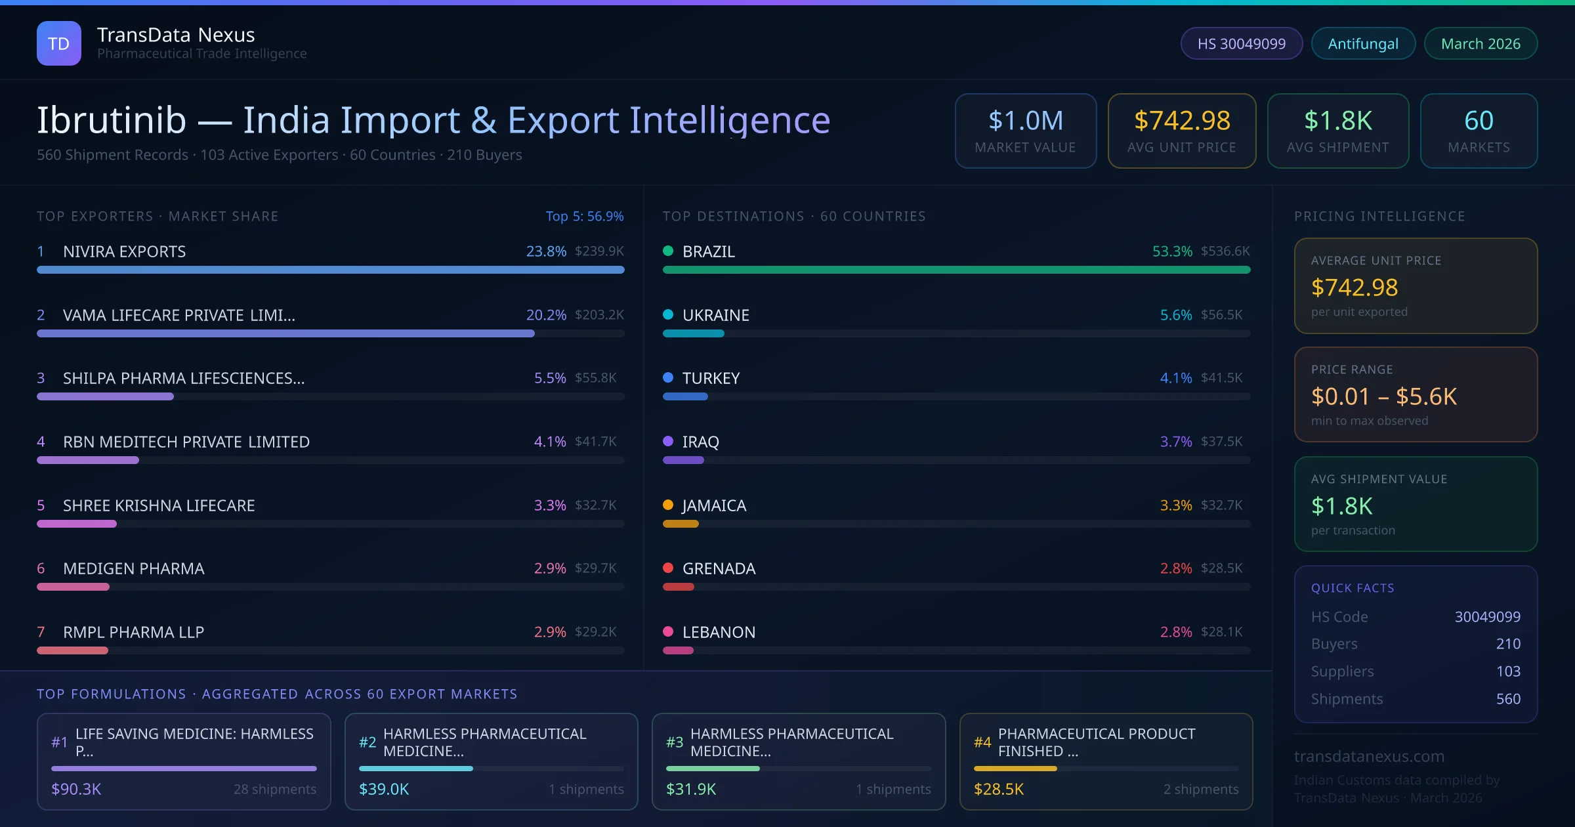This screenshot has height=827, width=1575.
Task: Switch to the Top Destinations section
Action: (x=794, y=216)
